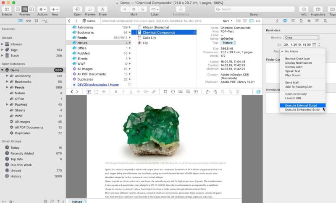Switch to icon grid view
This screenshot has height=203, width=336.
[238, 21]
